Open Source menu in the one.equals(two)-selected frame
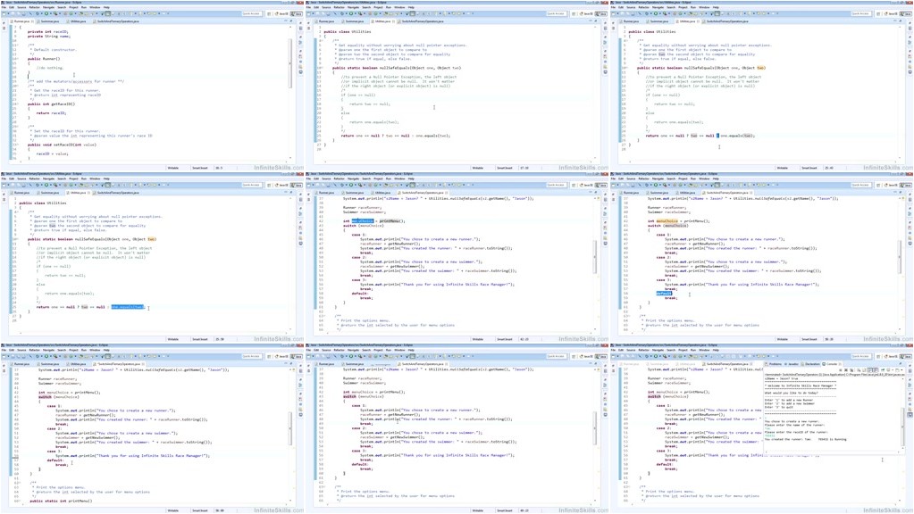914x514 pixels. point(21,178)
